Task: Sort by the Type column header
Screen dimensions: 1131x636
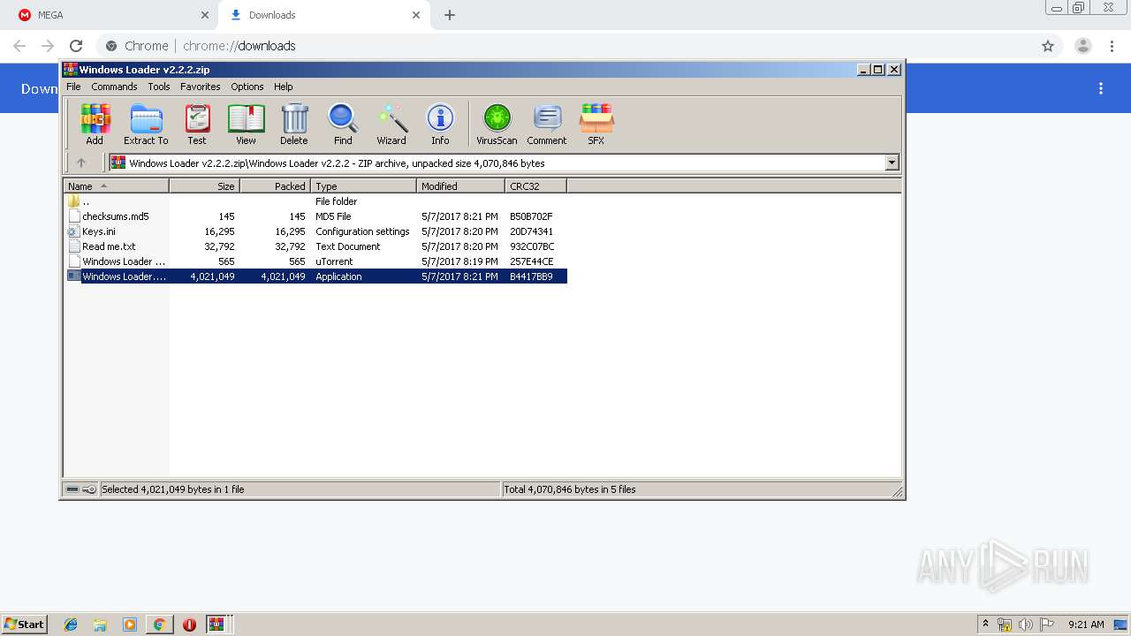Action: click(364, 186)
